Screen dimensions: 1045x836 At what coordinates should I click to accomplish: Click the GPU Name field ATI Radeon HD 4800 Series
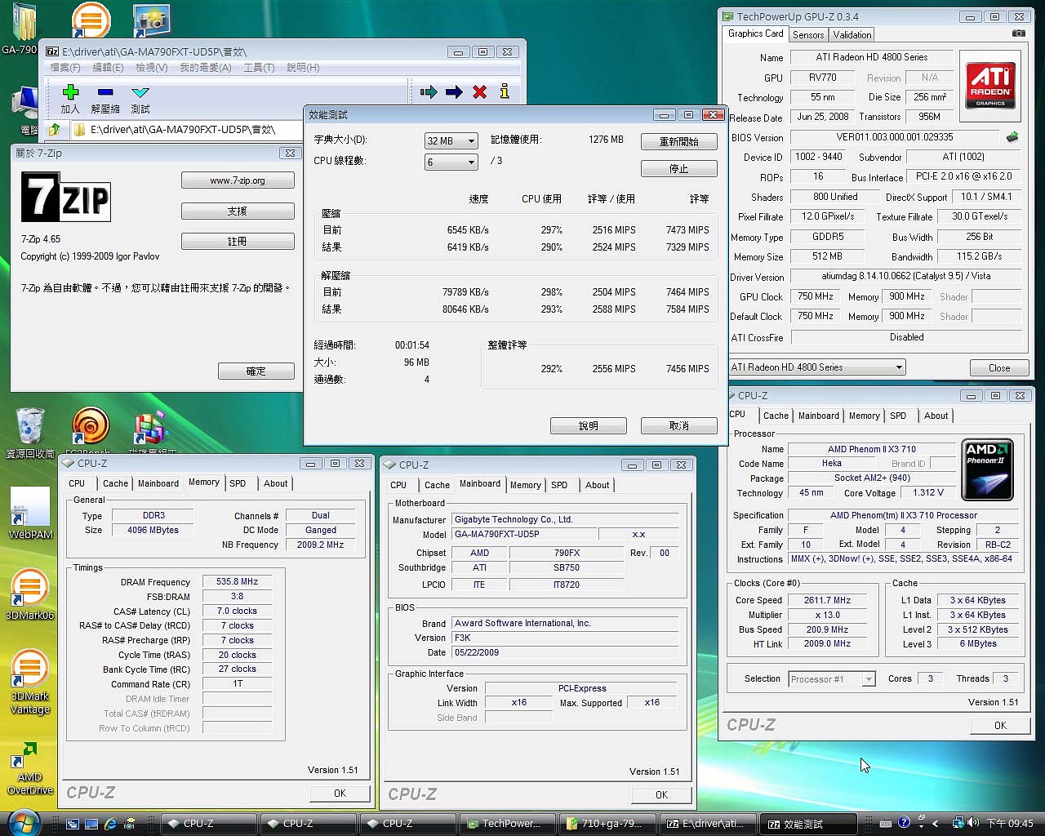872,57
